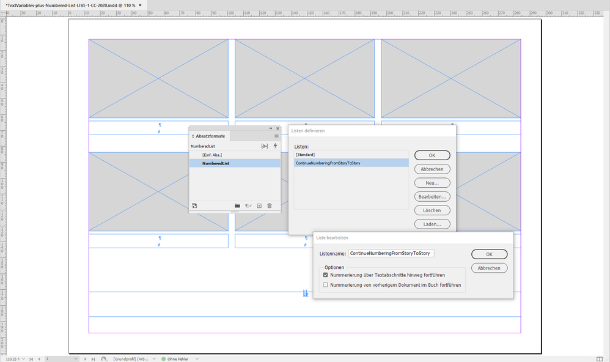Screen dimensions: 610x362
Task: Select the Absatzformate panel tab
Action: (x=210, y=136)
